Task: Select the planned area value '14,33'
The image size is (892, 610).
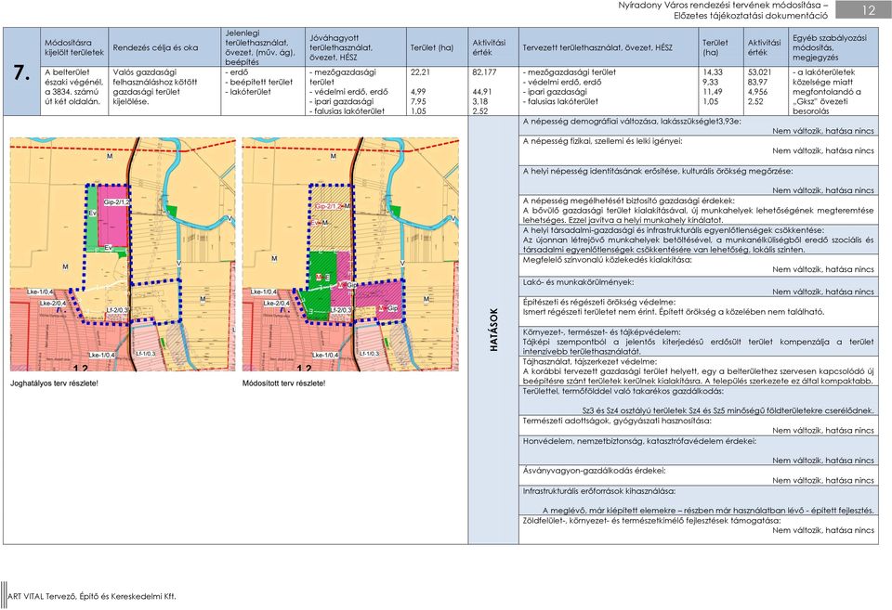Action: [713, 72]
